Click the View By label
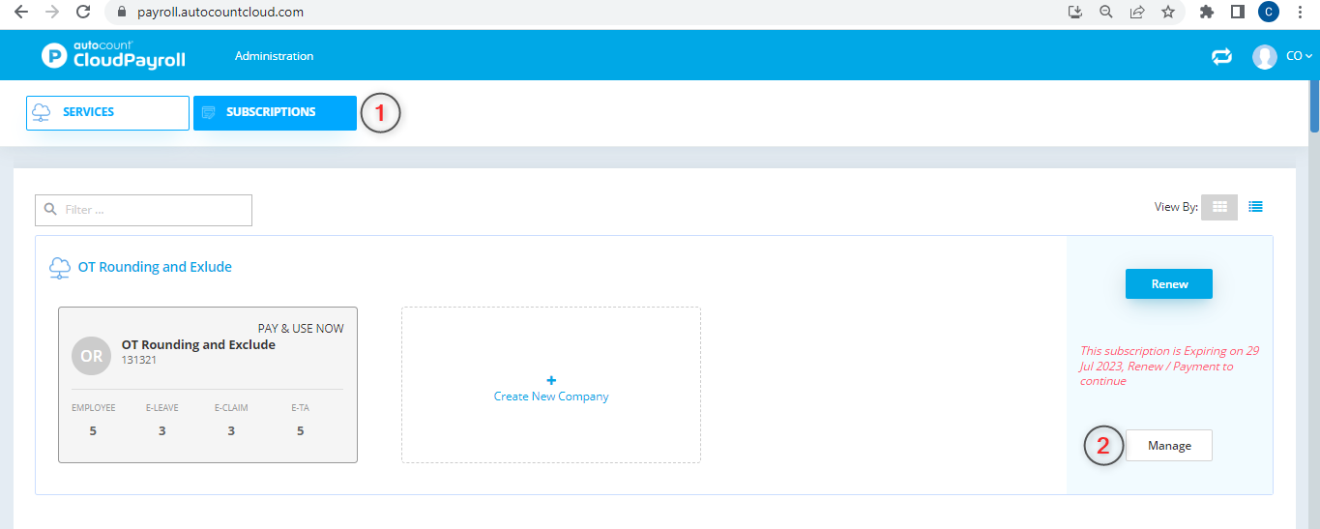 (x=1176, y=207)
